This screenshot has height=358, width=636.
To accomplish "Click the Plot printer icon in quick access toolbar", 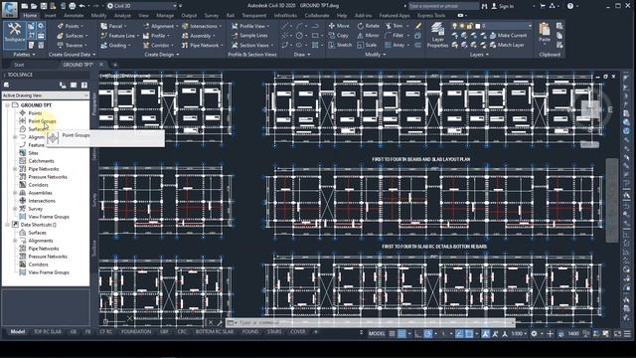I will (73, 6).
